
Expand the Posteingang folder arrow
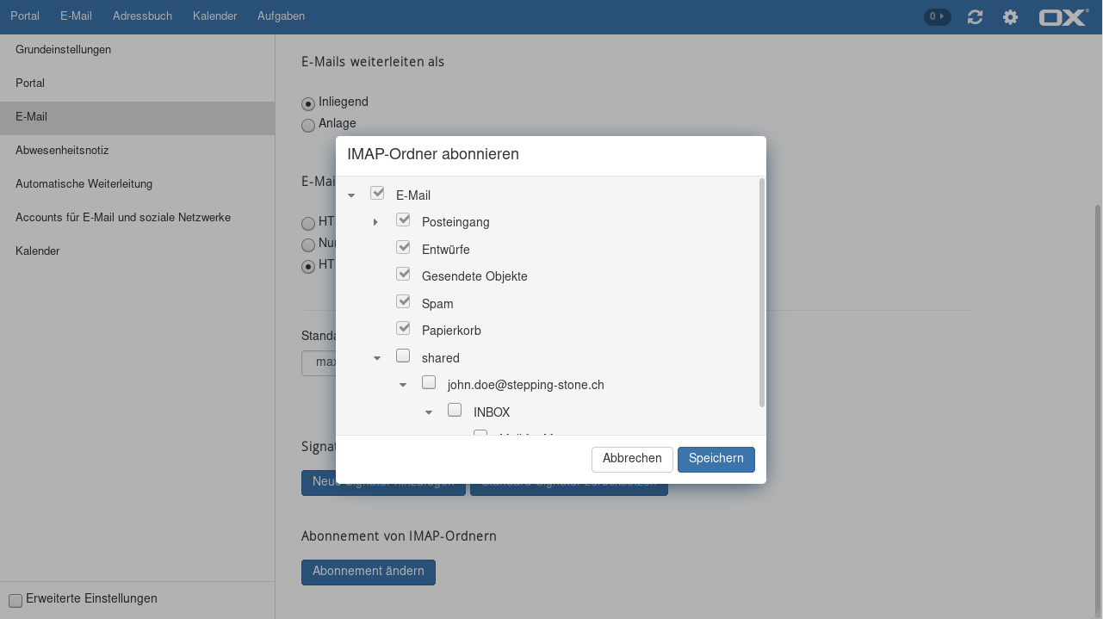coord(375,223)
